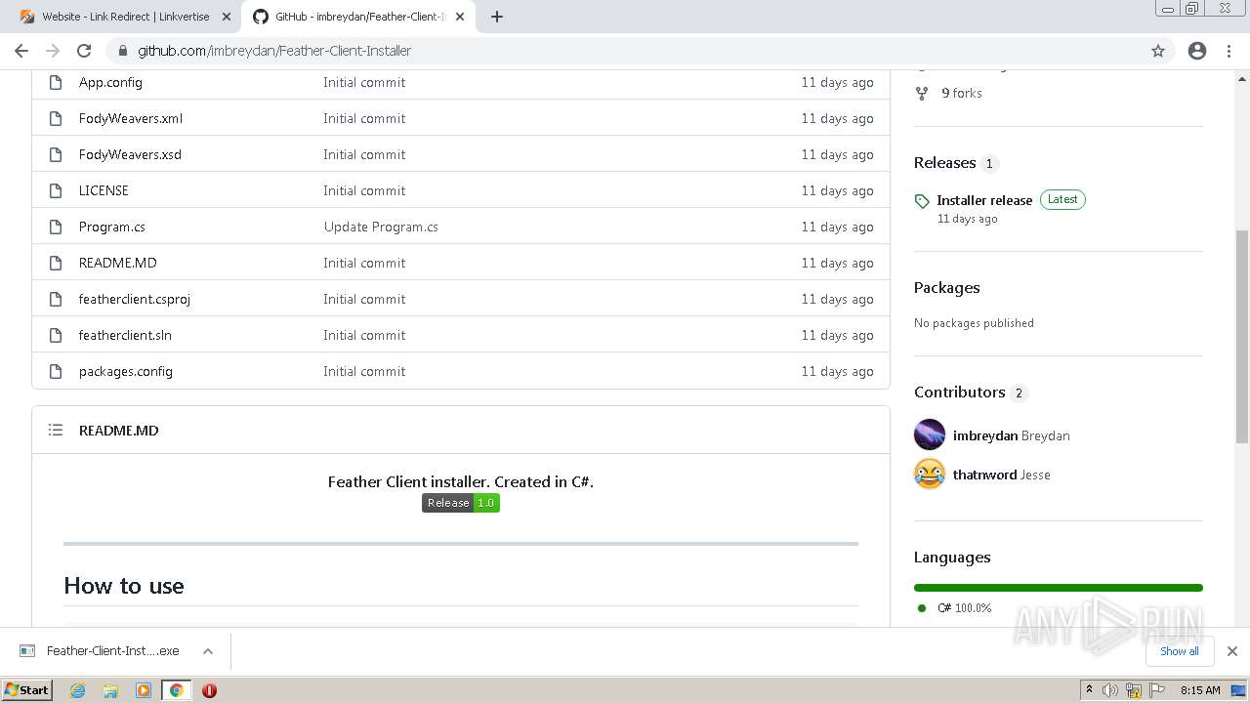This screenshot has height=703, width=1250.
Task: Click the 8:15 AM system clock
Action: point(1200,690)
